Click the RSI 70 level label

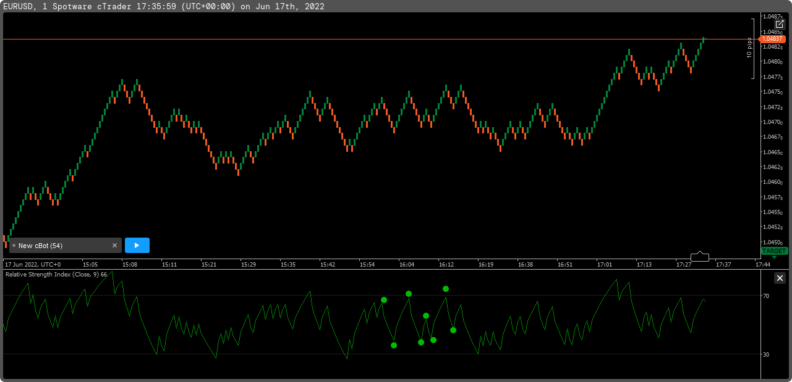(766, 296)
